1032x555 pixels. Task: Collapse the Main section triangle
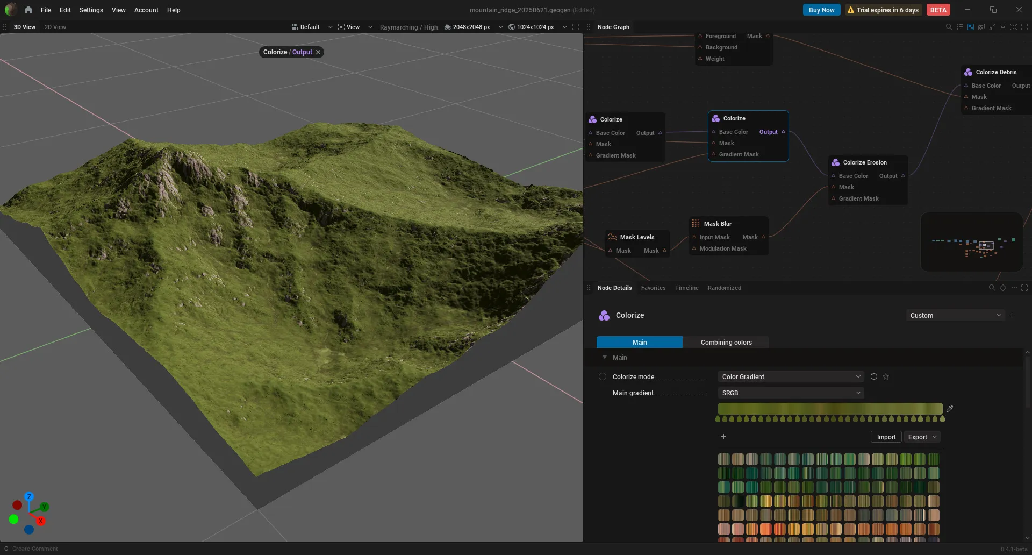coord(605,357)
